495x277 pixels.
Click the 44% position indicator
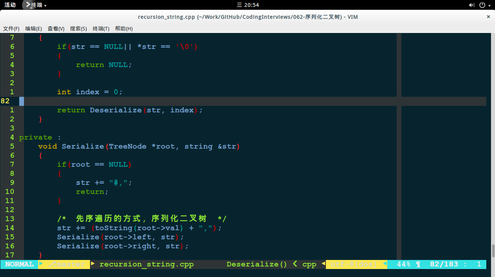pos(404,264)
